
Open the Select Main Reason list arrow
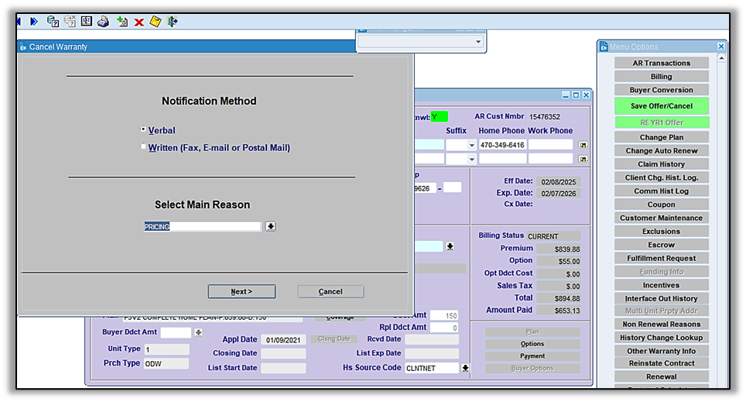coord(271,227)
